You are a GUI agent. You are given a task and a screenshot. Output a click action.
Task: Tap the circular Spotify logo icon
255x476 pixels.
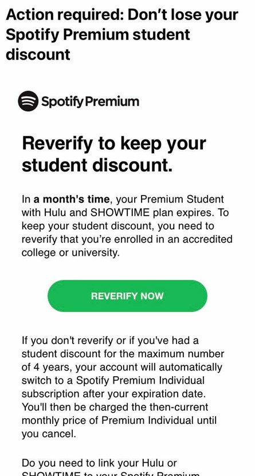point(28,101)
